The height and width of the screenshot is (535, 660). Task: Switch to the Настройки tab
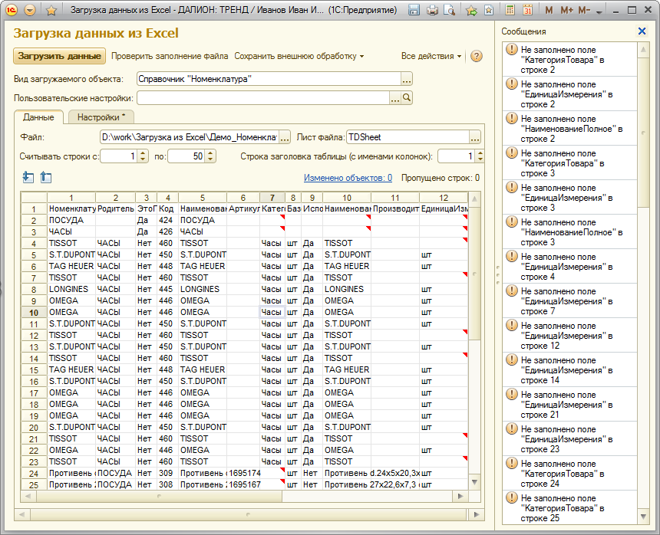click(x=101, y=117)
